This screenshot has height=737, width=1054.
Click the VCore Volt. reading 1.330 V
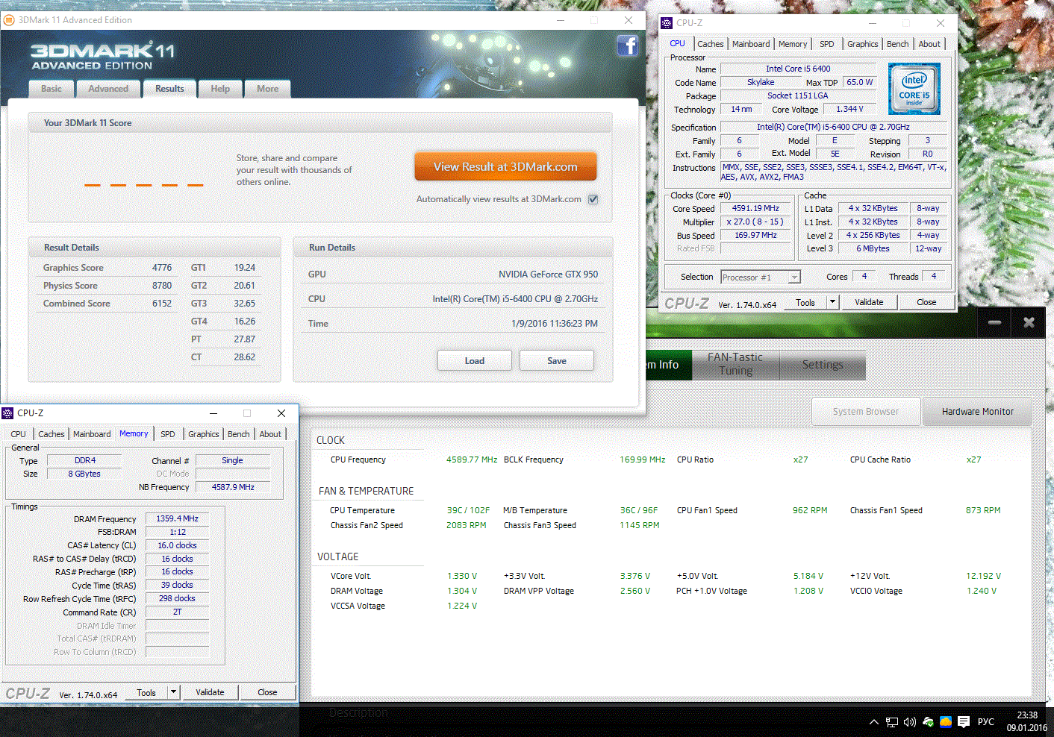[462, 576]
